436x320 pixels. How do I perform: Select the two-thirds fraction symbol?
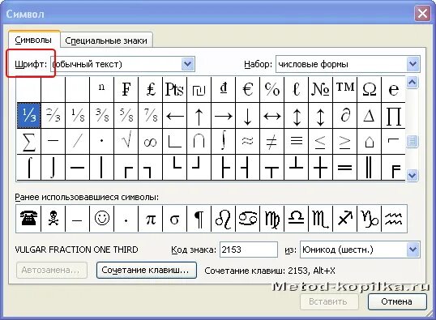[53, 115]
